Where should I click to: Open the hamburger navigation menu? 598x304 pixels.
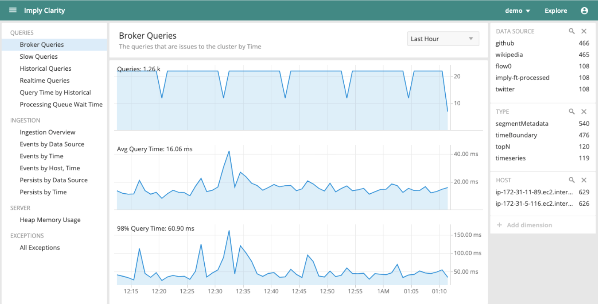pyautogui.click(x=13, y=10)
